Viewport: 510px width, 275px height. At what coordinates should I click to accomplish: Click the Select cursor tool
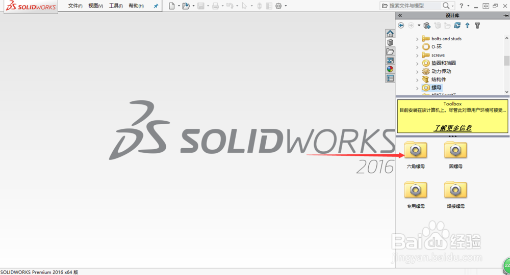[x=245, y=6]
